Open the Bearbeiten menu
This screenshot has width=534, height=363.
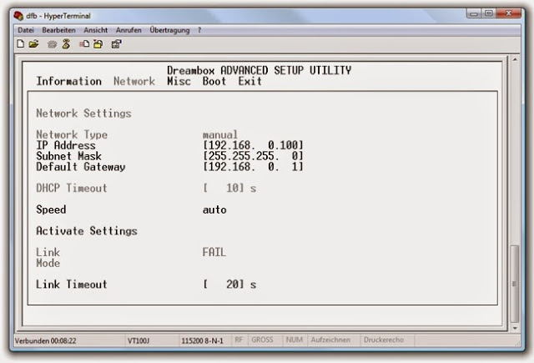(58, 30)
